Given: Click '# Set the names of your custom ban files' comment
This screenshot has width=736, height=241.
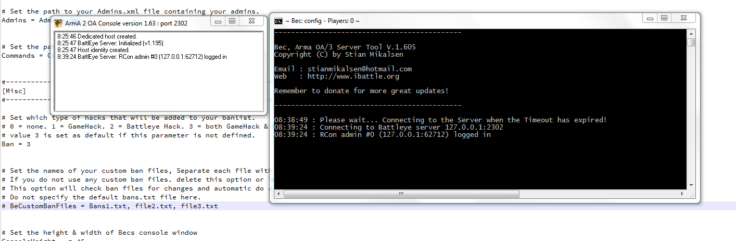Looking at the screenshot, I should 135,171.
